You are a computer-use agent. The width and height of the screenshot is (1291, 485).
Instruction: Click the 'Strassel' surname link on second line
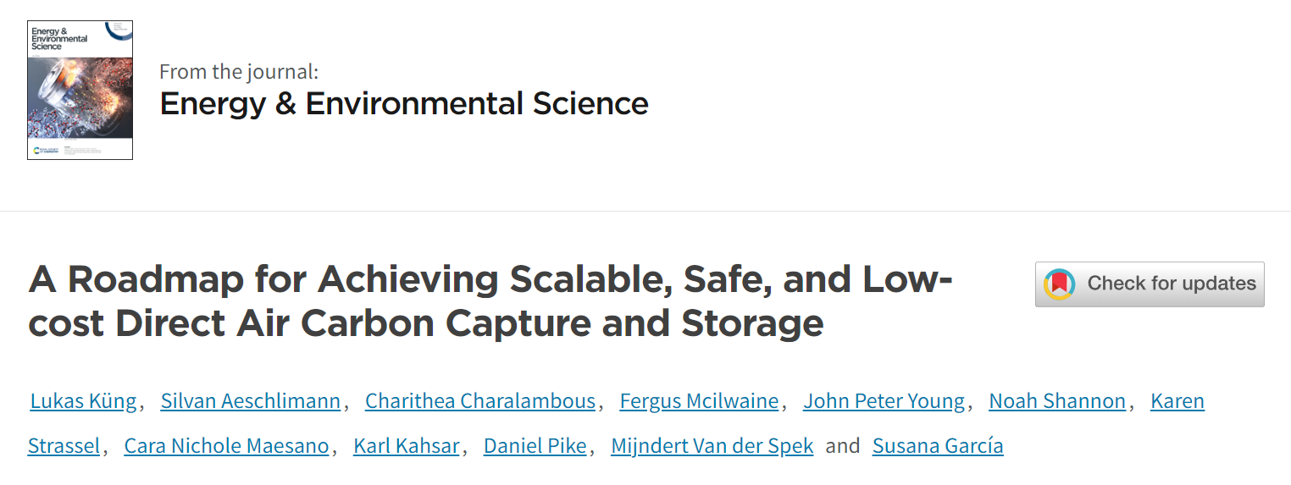click(64, 446)
